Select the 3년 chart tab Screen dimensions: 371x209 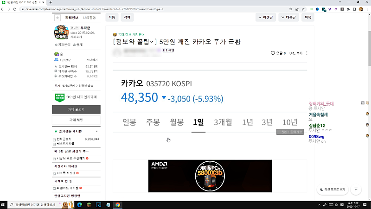[x=267, y=122]
